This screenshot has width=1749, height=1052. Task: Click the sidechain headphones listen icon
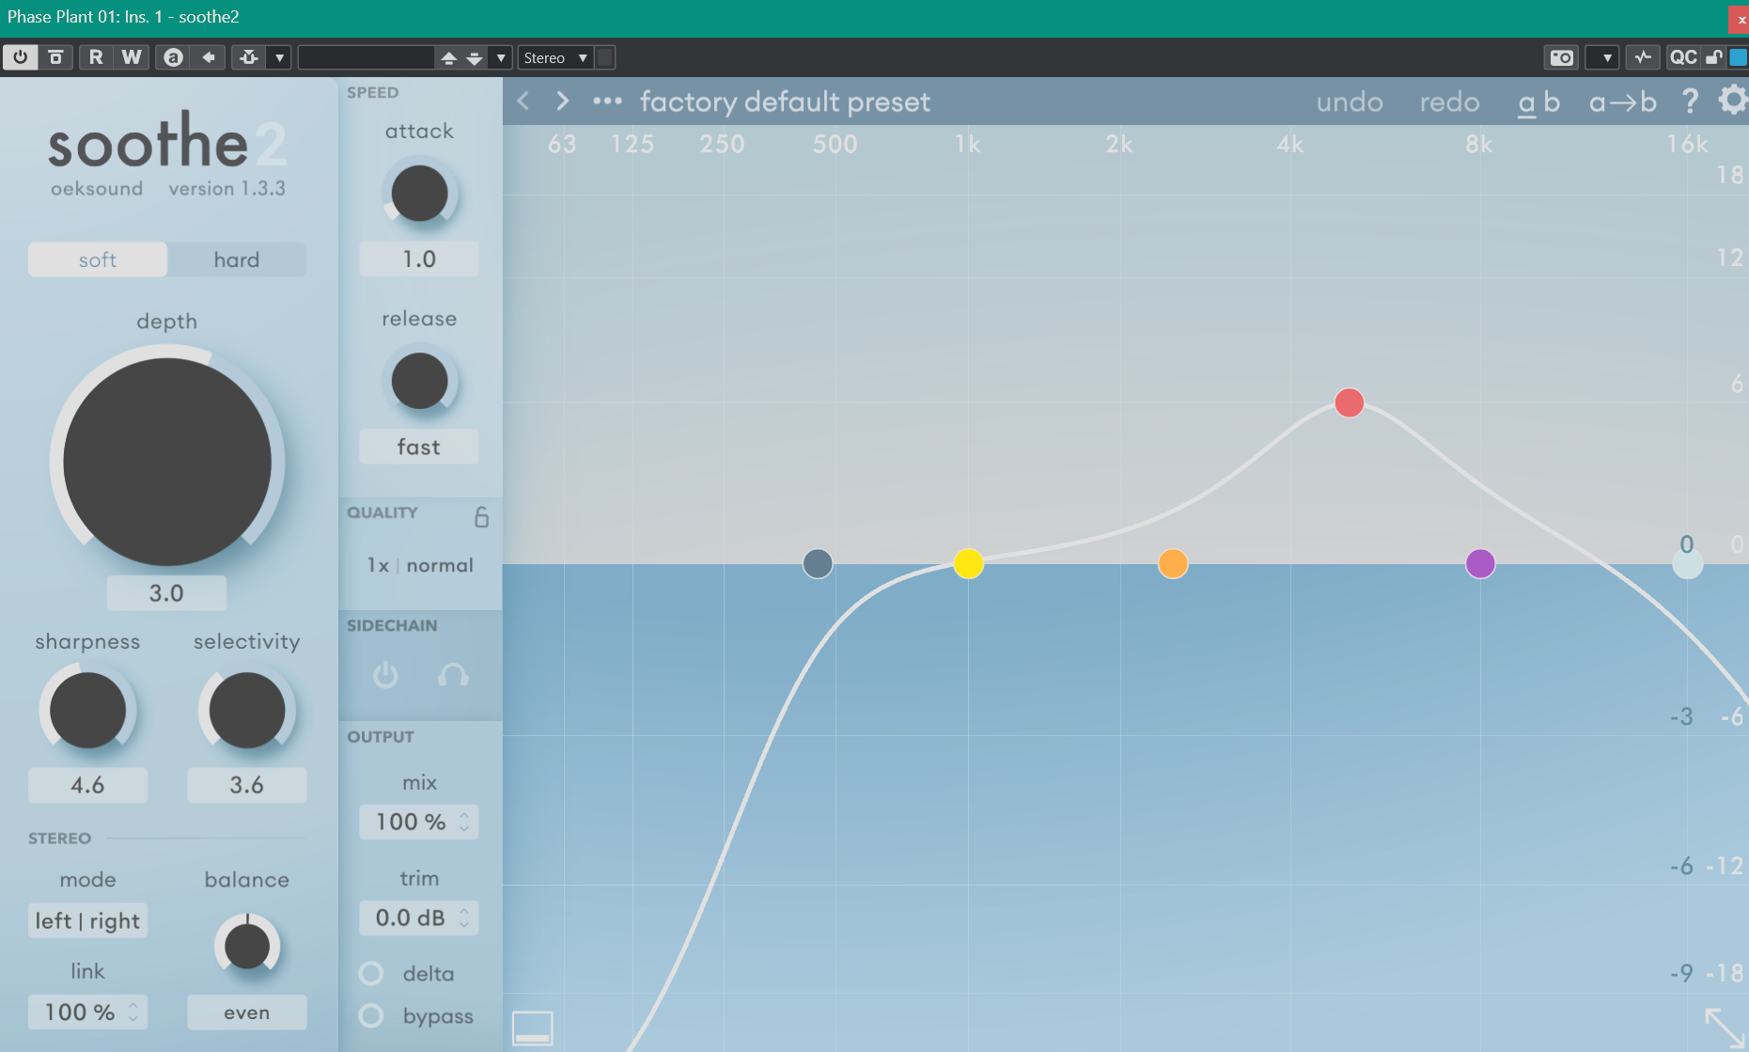tap(453, 675)
